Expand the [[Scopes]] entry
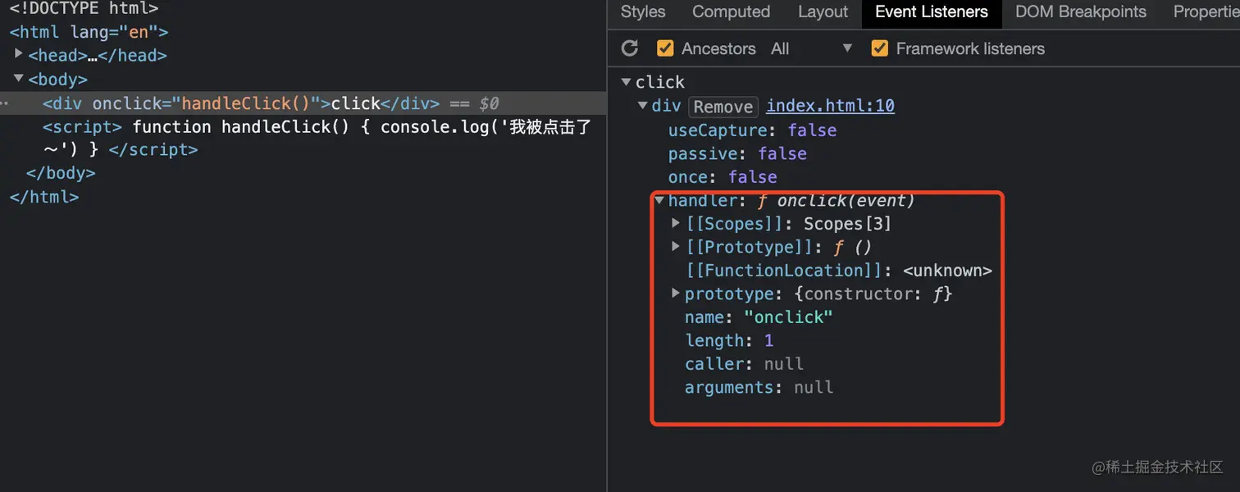The height and width of the screenshot is (492, 1240). point(676,223)
